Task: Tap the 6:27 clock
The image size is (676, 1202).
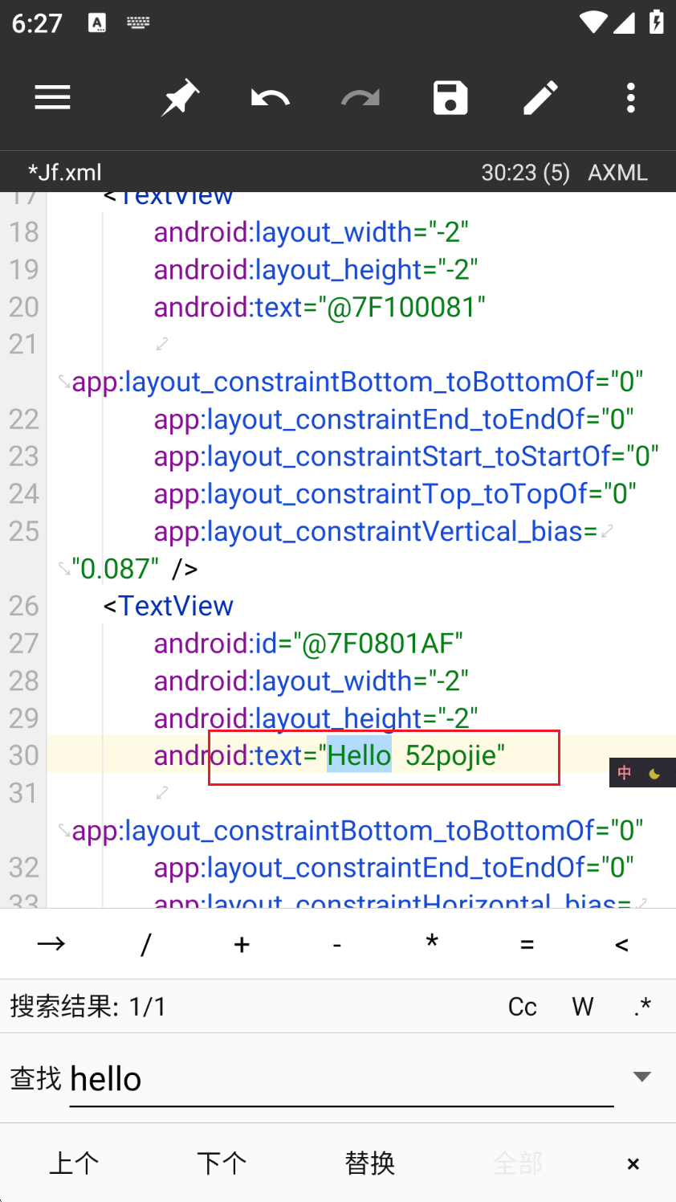Action: [37, 23]
